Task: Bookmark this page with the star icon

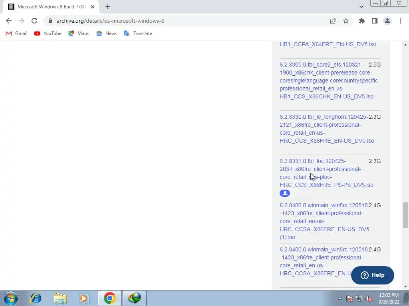Action: coord(346,21)
